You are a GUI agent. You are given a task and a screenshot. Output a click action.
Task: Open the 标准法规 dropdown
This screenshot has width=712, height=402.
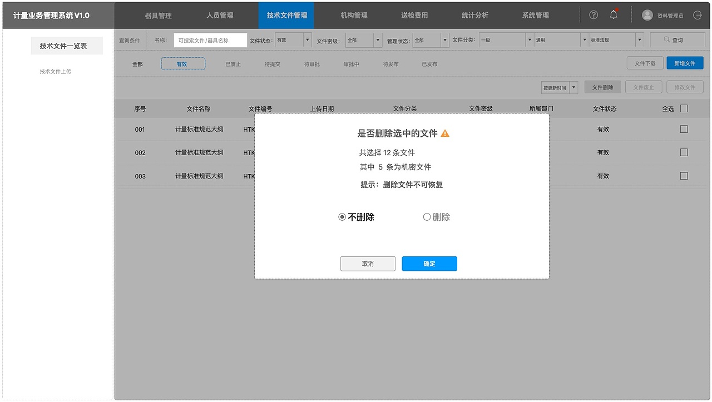(616, 40)
